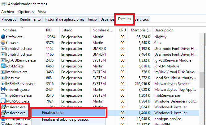
Task: Switch to the Inicio tab
Action: 92,19
